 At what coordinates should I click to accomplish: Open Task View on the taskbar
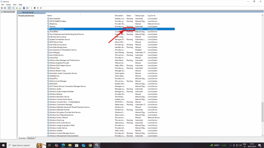[49, 145]
